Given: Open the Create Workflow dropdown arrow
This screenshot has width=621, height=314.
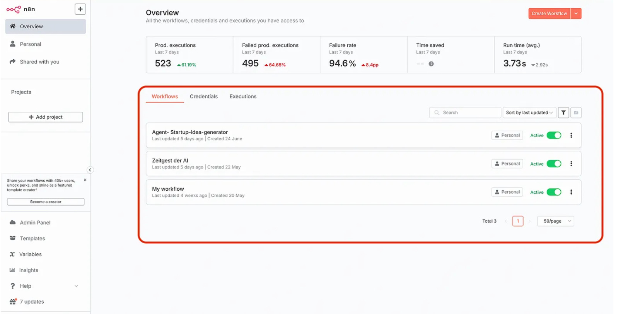Looking at the screenshot, I should pos(576,14).
